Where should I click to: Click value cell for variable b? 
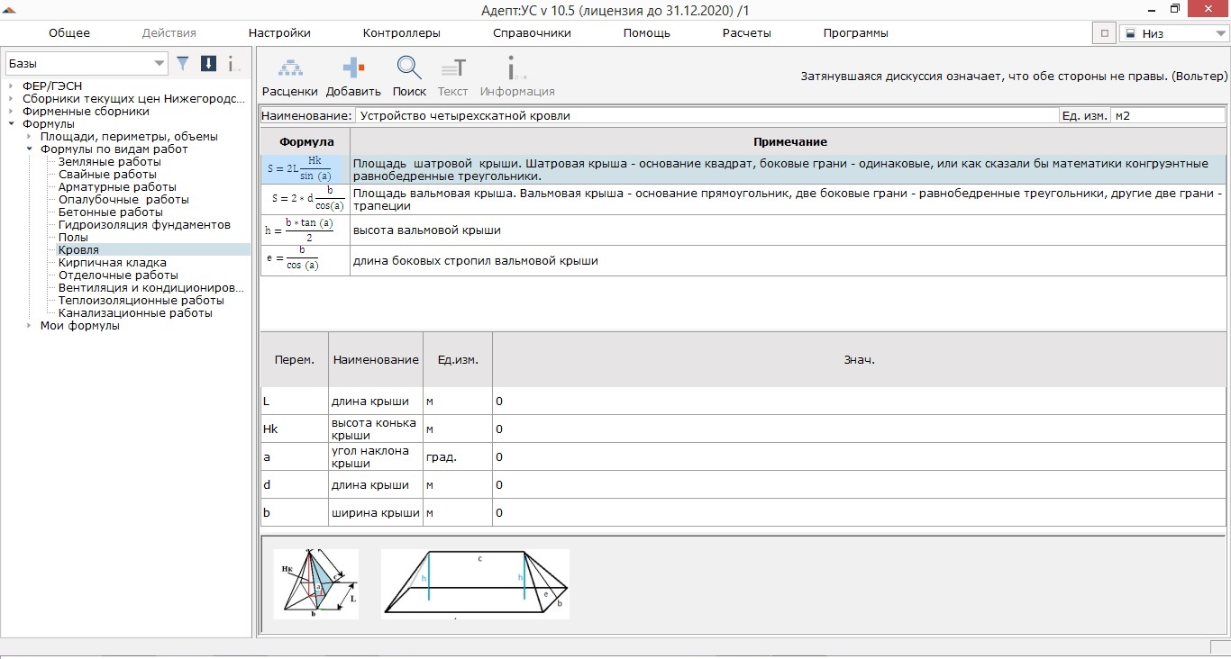[x=859, y=512]
